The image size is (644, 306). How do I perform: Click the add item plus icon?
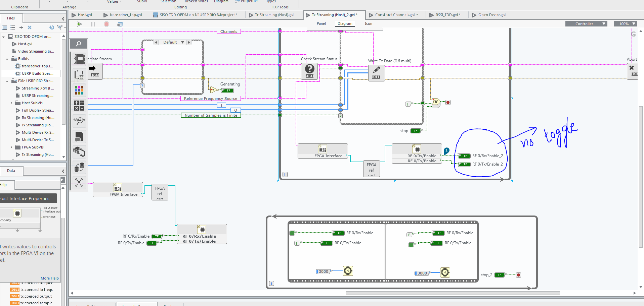[21, 27]
